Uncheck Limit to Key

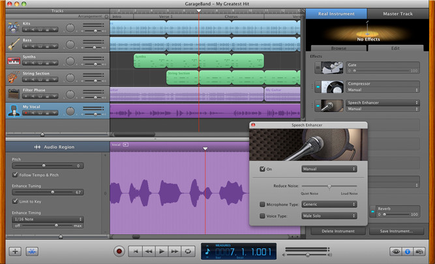[15, 201]
